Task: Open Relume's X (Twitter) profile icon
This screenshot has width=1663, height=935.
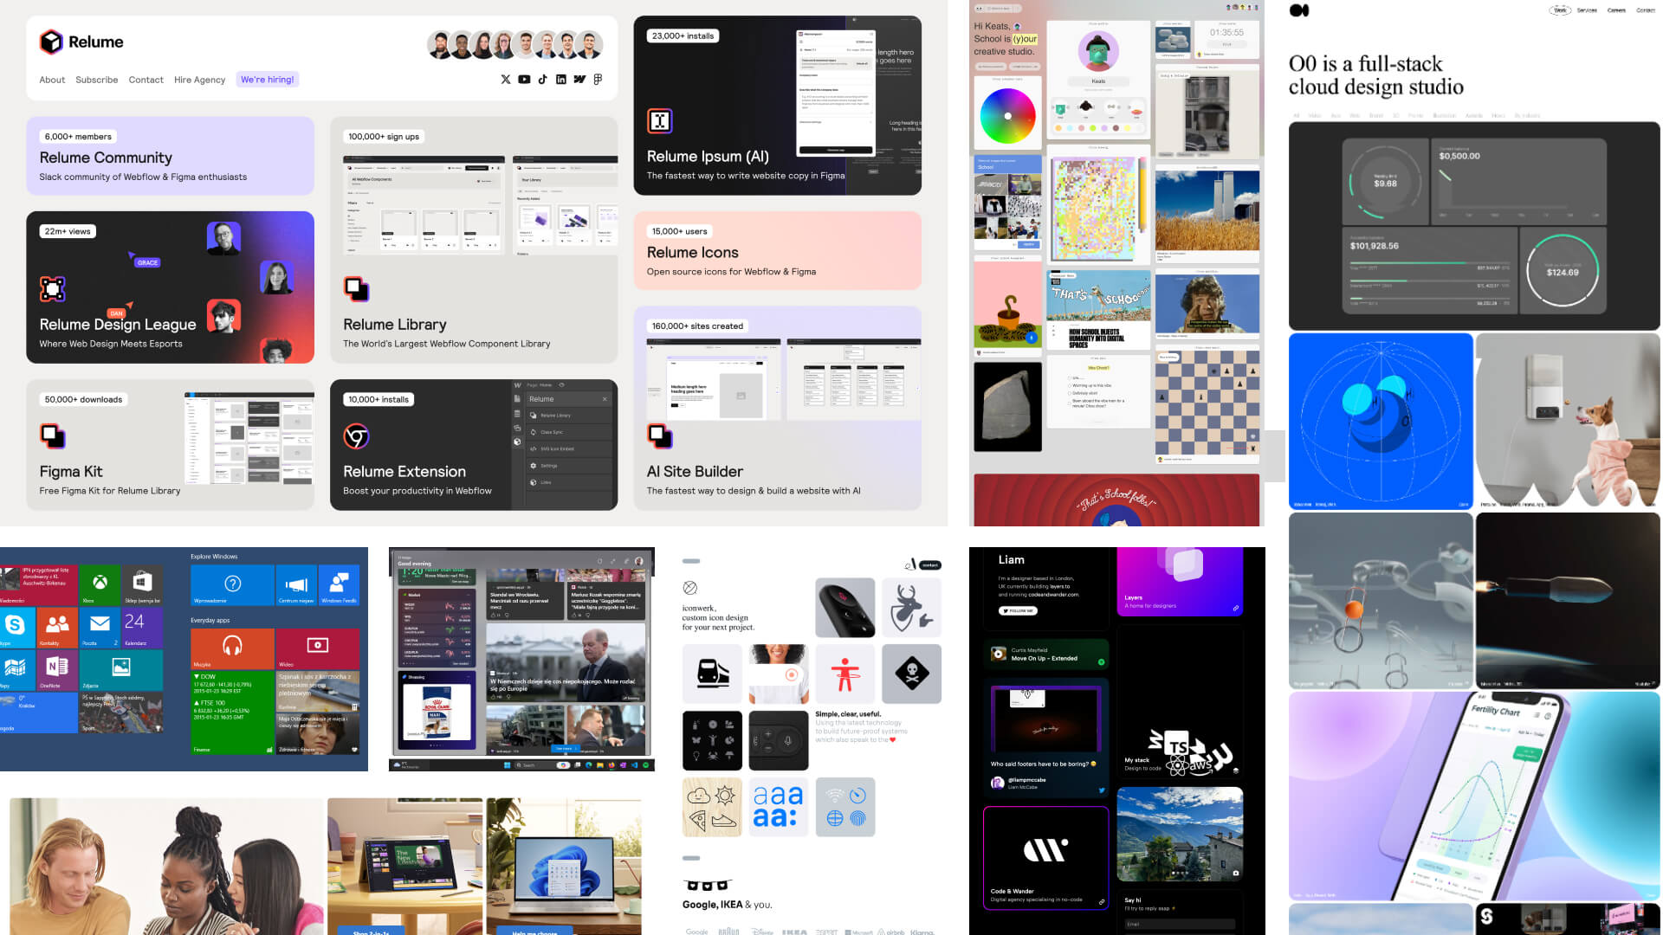Action: [506, 80]
